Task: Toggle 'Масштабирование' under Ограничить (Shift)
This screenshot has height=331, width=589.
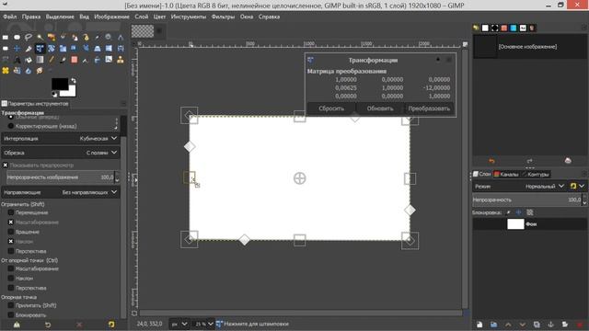Action: point(11,223)
